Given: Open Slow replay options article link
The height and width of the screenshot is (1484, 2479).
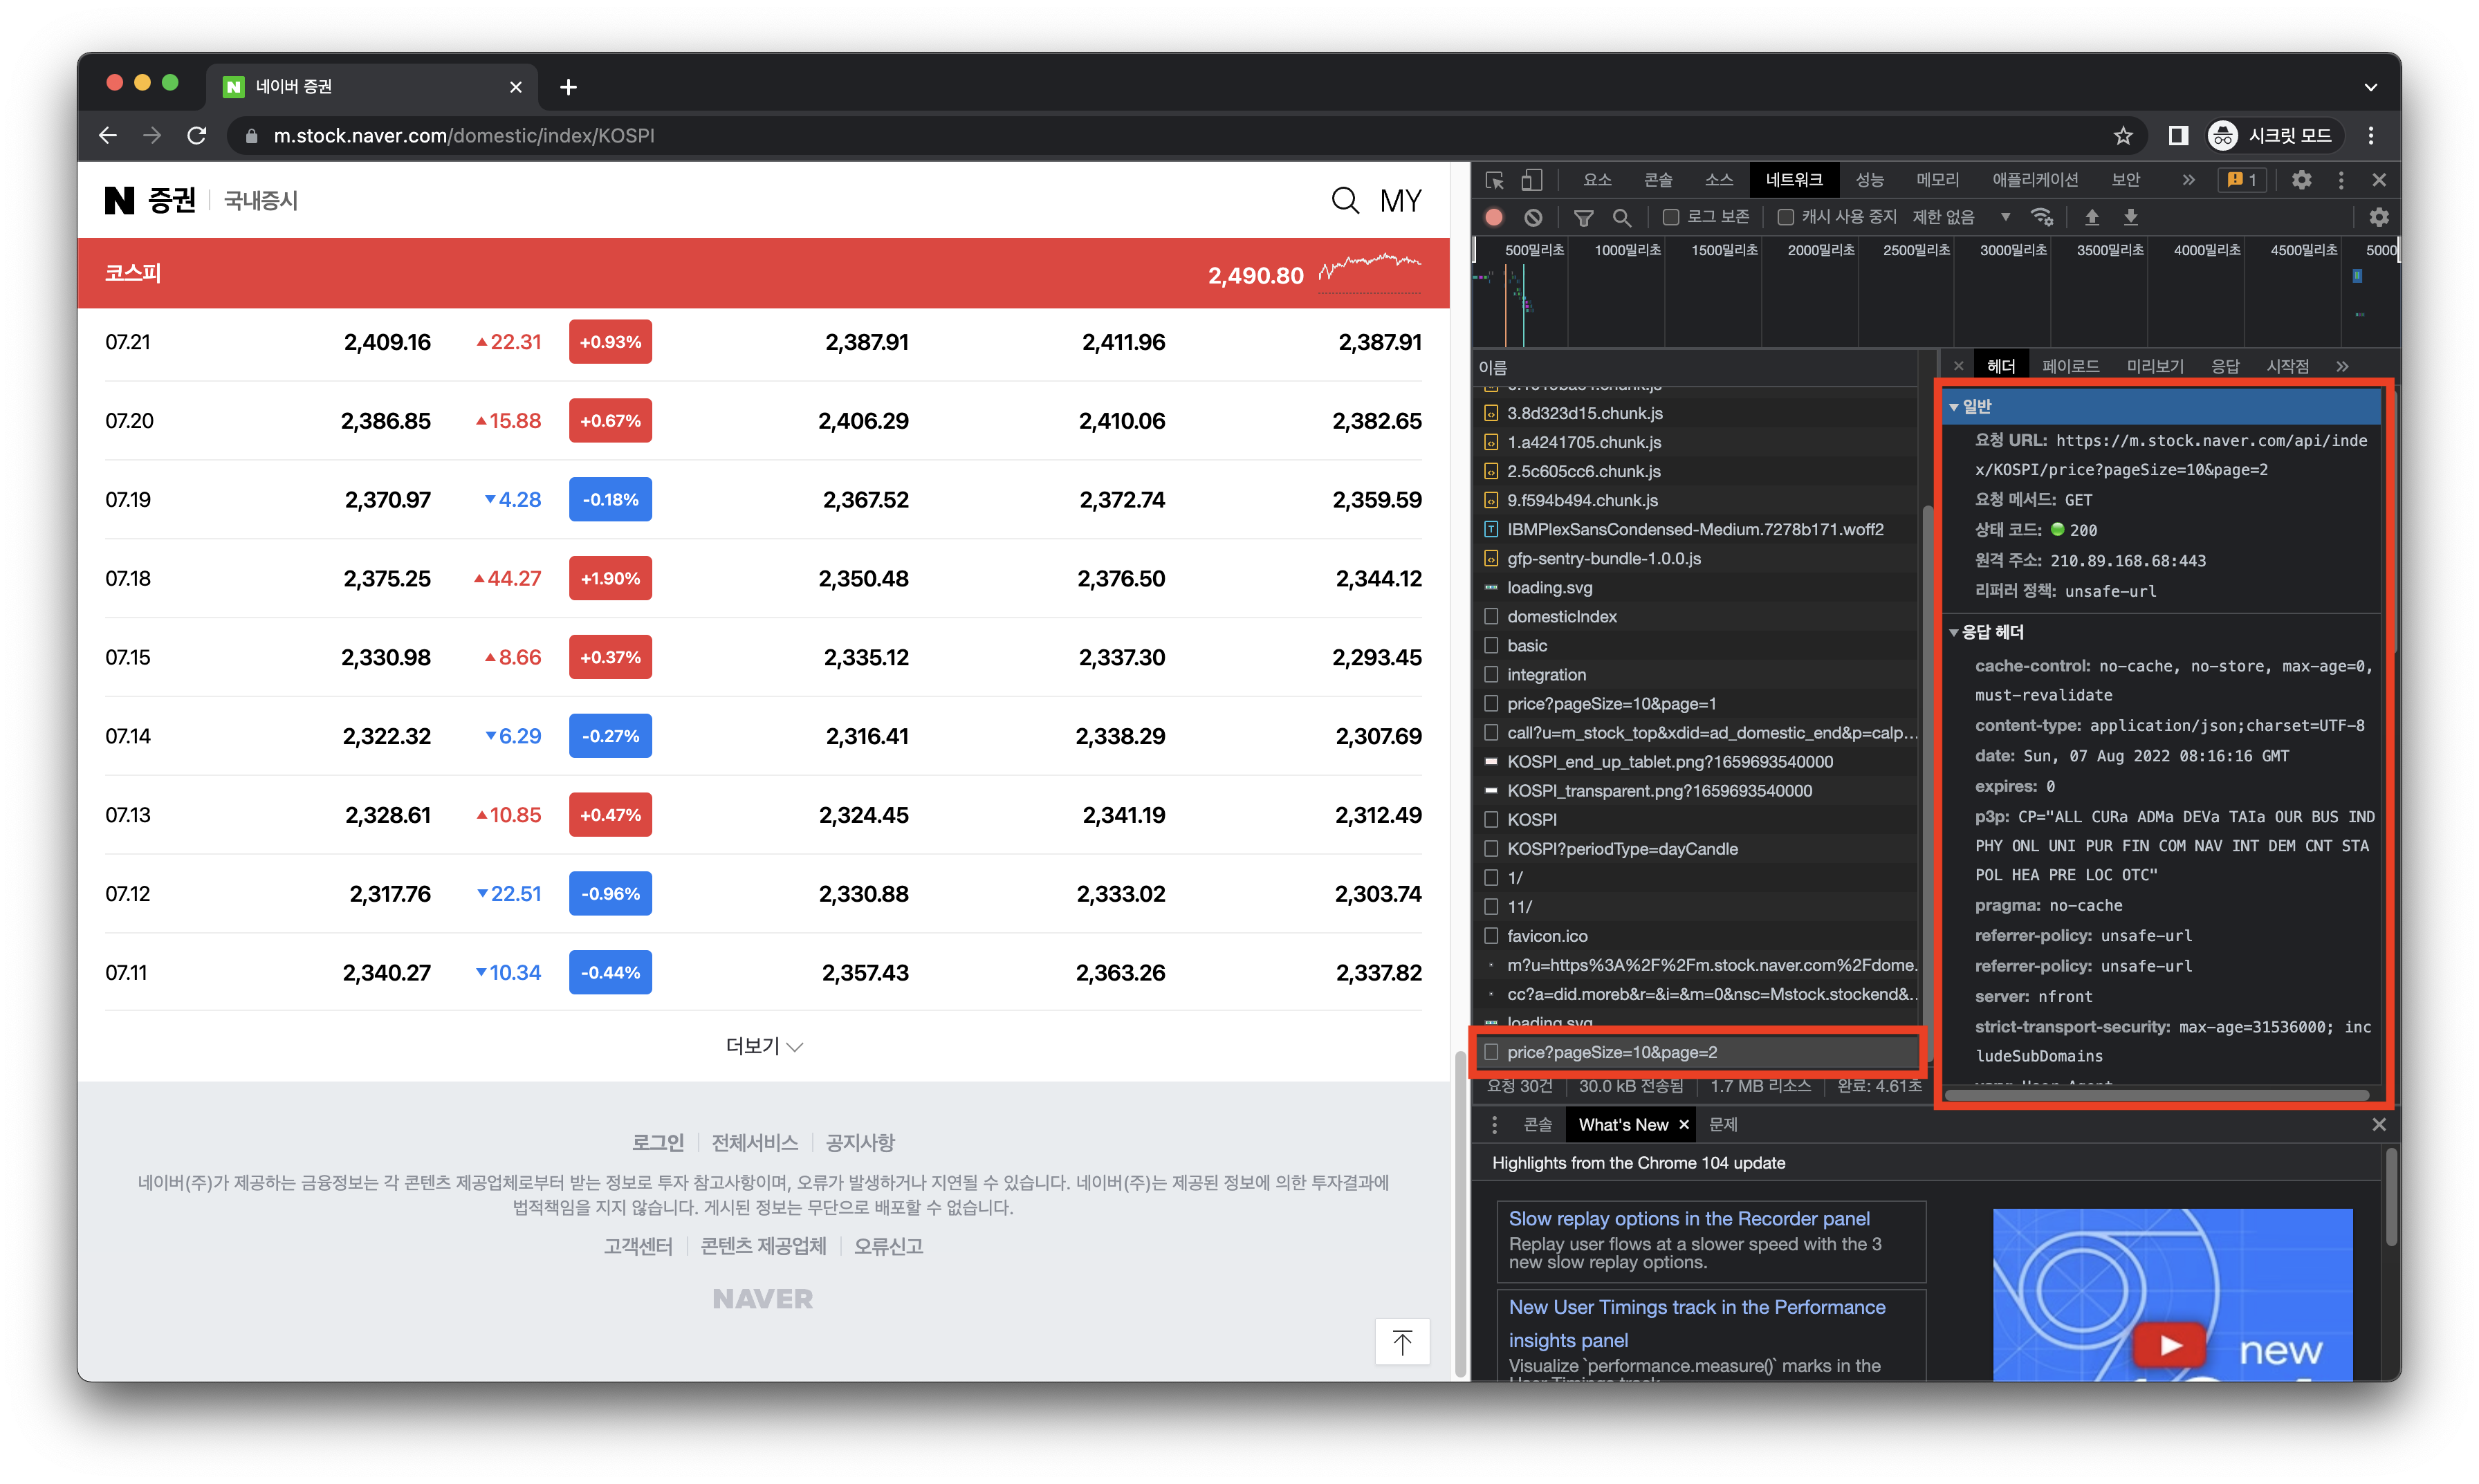Looking at the screenshot, I should (x=1689, y=1219).
